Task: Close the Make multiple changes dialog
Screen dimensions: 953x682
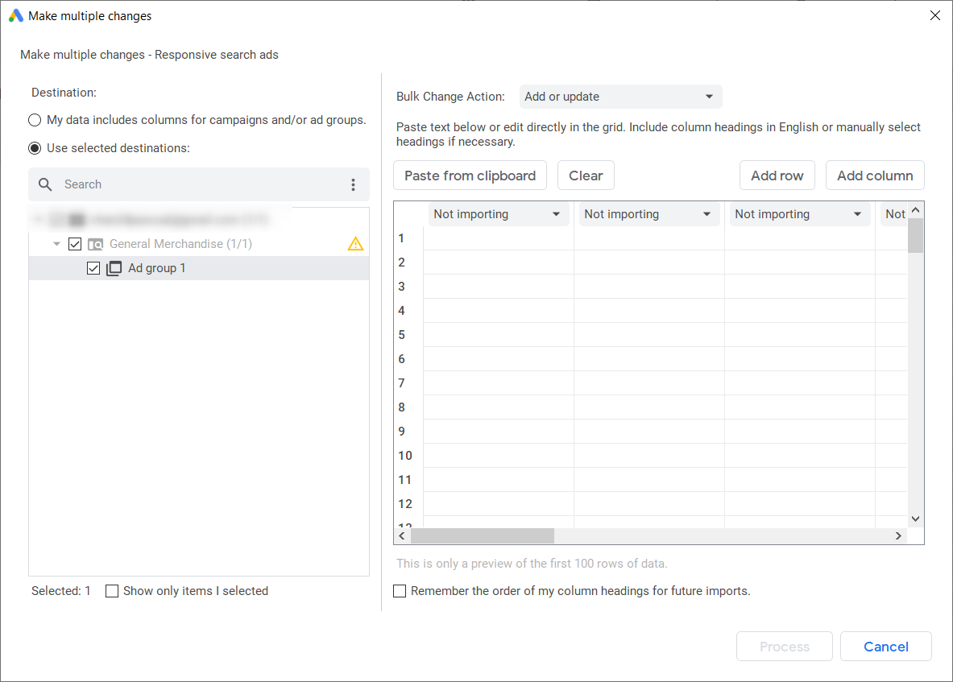Action: 934,16
